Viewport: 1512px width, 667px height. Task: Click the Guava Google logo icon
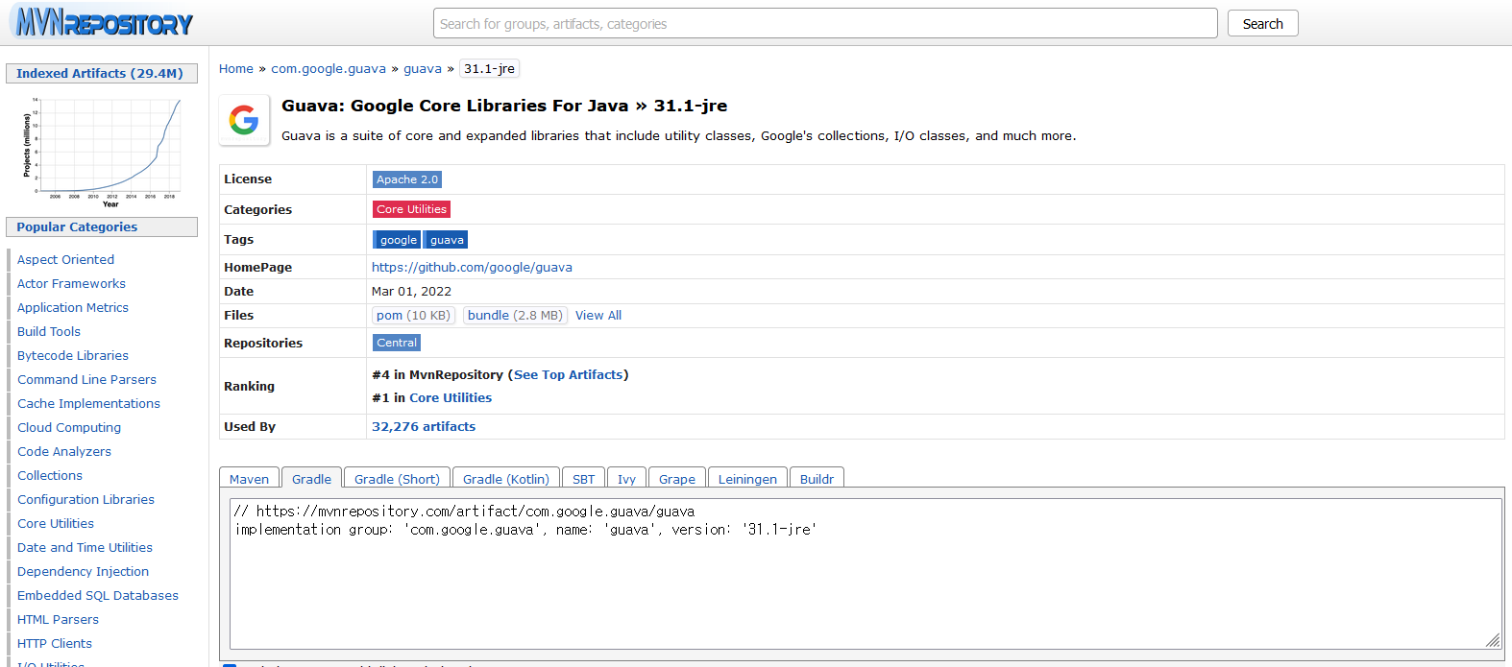tap(244, 120)
